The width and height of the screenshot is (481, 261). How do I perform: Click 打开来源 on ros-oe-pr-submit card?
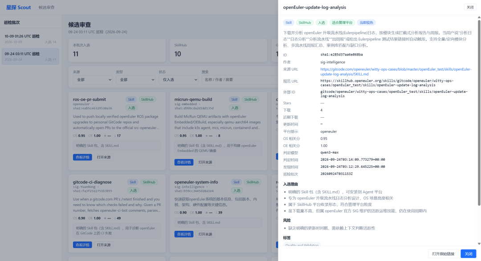(104, 157)
